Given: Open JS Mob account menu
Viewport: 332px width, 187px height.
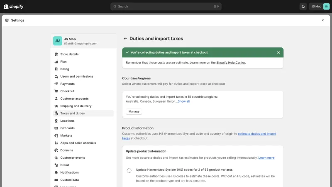Looking at the screenshot, I should pyautogui.click(x=319, y=7).
